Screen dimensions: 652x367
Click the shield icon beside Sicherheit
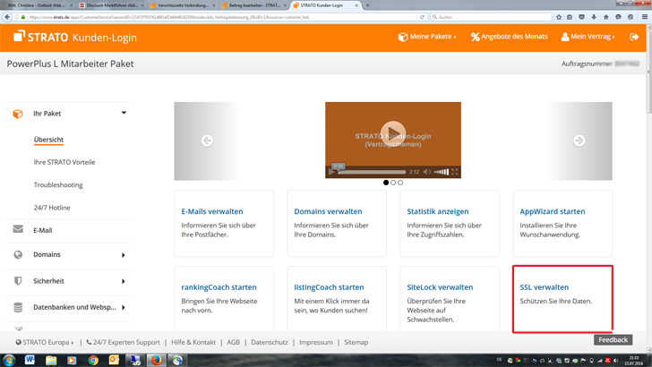18,281
